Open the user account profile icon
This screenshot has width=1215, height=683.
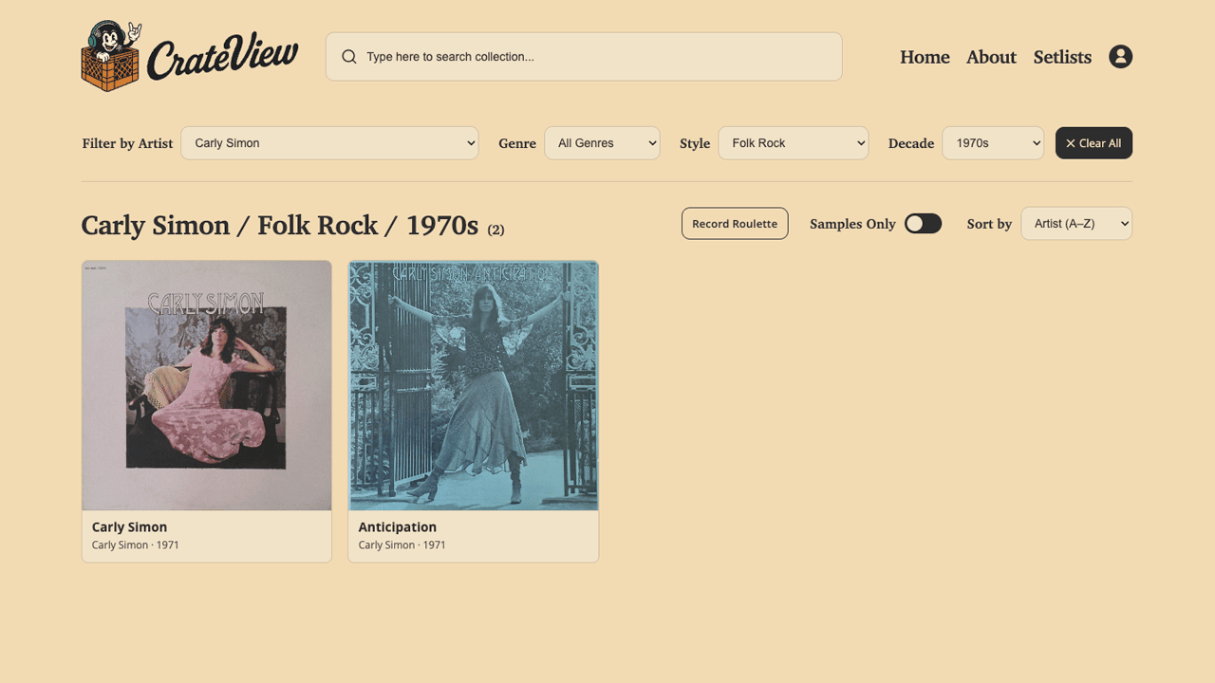(1120, 57)
